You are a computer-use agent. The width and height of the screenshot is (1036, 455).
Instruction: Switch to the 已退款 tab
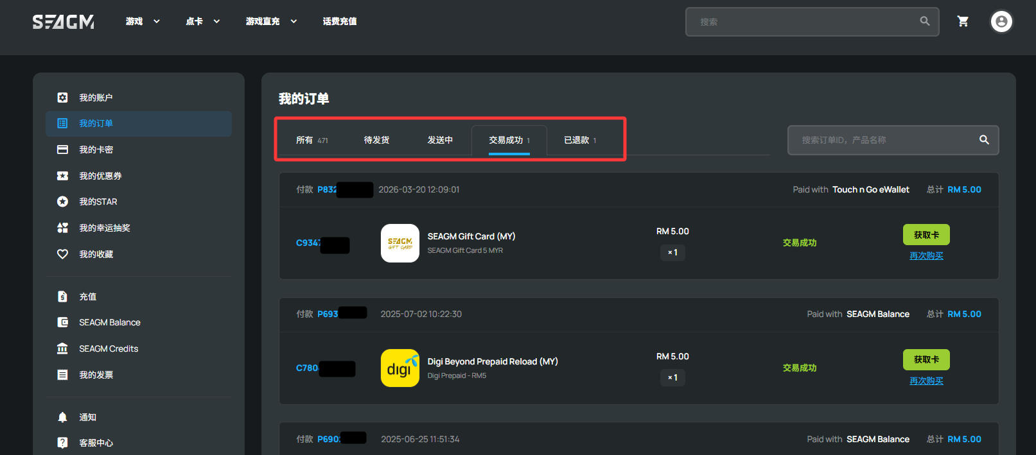[580, 140]
